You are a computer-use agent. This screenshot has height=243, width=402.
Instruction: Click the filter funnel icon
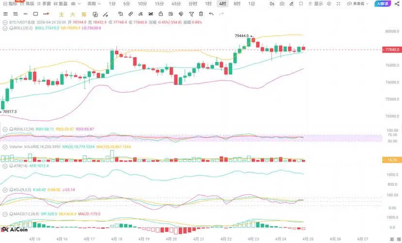(191, 14)
